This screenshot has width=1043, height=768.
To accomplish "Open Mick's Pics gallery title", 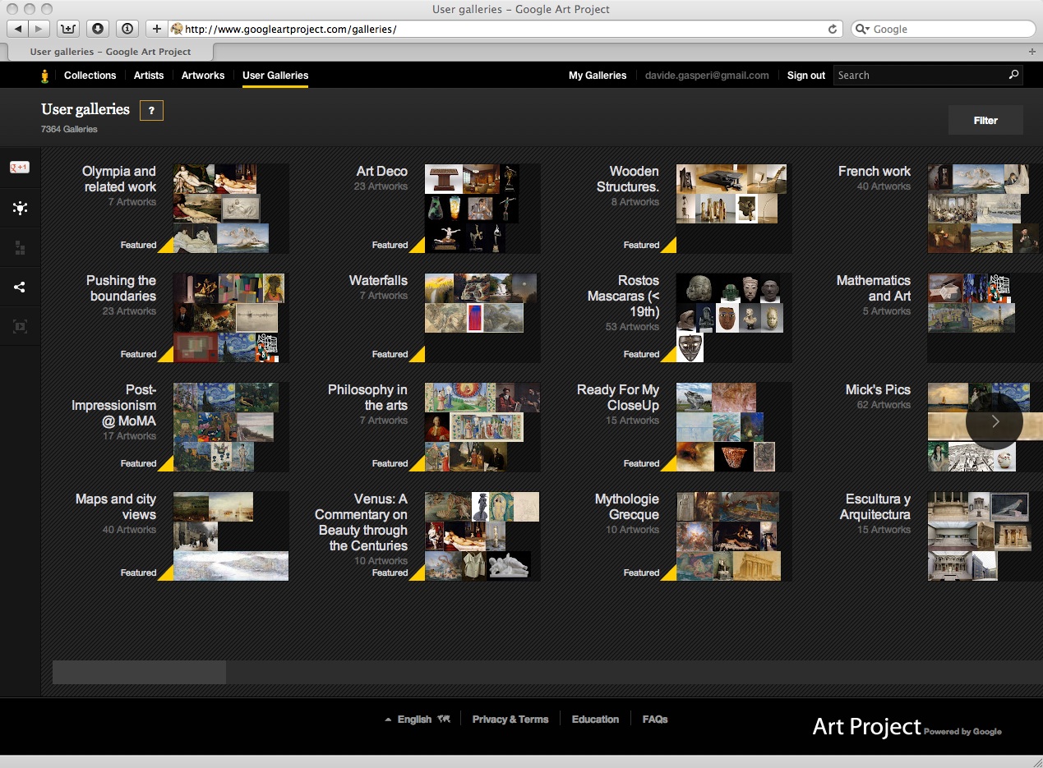I will coord(878,389).
